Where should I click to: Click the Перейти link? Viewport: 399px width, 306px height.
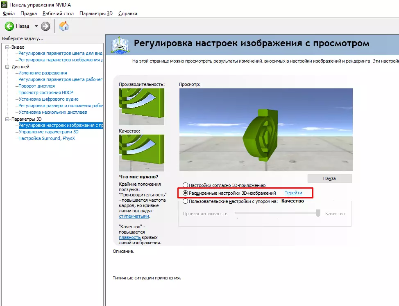pos(293,193)
